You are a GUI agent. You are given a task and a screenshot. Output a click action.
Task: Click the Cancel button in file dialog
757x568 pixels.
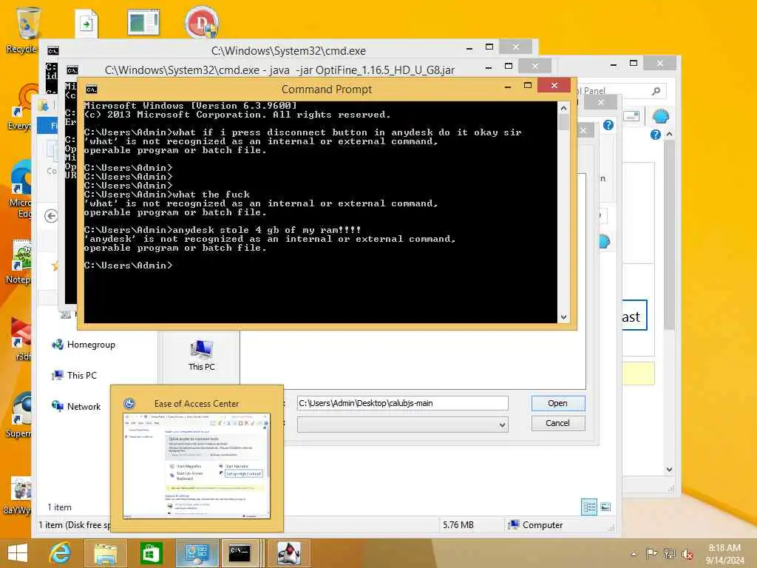[557, 423]
